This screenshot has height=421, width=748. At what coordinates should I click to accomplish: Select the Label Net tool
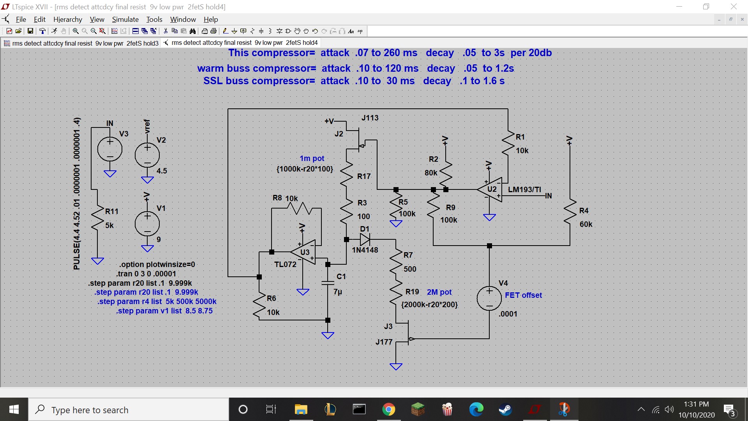[243, 31]
